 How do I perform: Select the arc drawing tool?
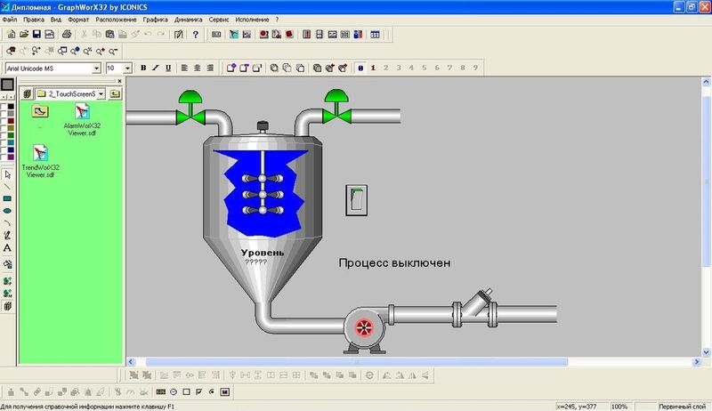click(7, 223)
